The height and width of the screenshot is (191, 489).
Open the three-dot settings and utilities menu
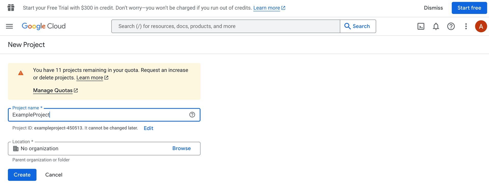tap(466, 26)
